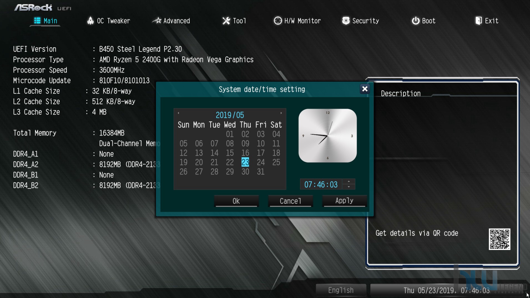Select day 28 in calendar

pyautogui.click(x=214, y=172)
